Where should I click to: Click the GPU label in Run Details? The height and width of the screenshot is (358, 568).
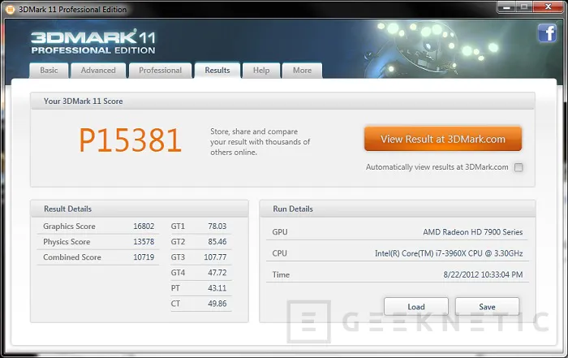pos(280,232)
